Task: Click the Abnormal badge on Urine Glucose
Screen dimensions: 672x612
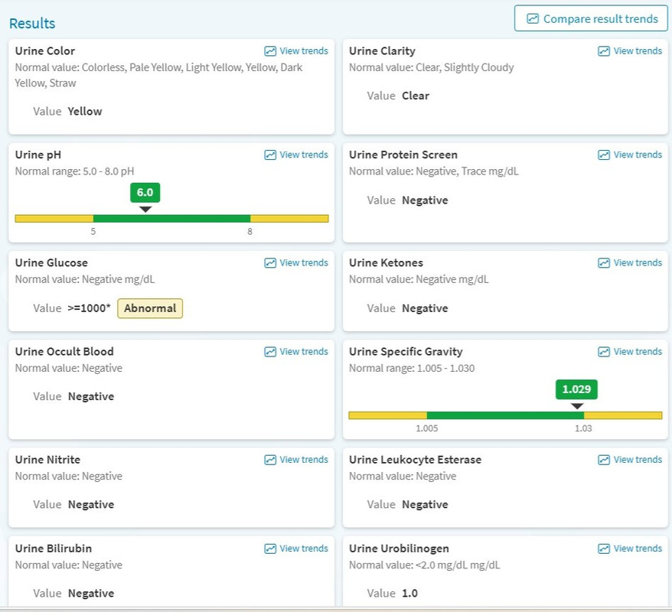Action: [150, 308]
